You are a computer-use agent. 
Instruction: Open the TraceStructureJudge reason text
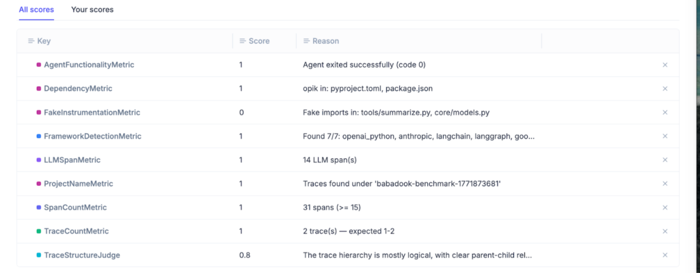(417, 255)
